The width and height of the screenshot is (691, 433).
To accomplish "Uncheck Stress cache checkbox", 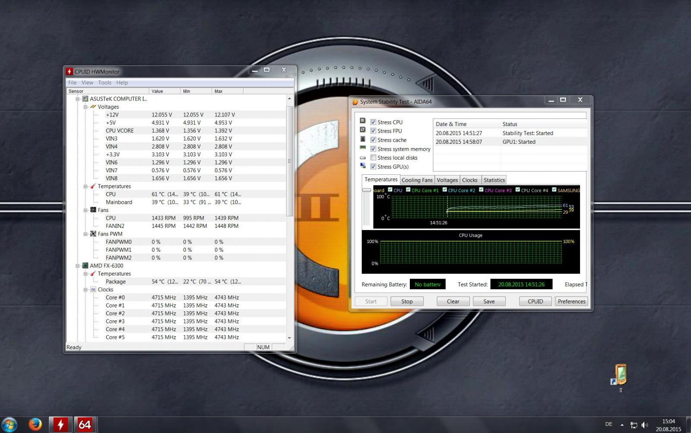I will 373,140.
